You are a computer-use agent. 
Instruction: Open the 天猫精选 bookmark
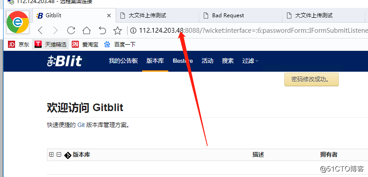point(50,44)
